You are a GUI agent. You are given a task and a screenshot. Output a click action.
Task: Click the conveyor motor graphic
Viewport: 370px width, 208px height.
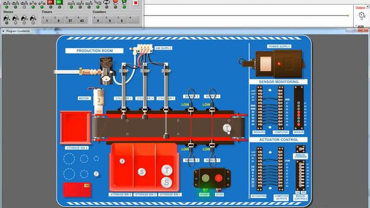point(99,100)
